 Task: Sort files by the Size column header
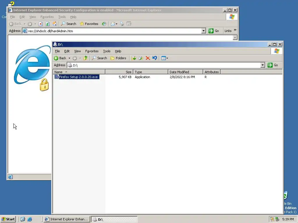click(x=119, y=72)
